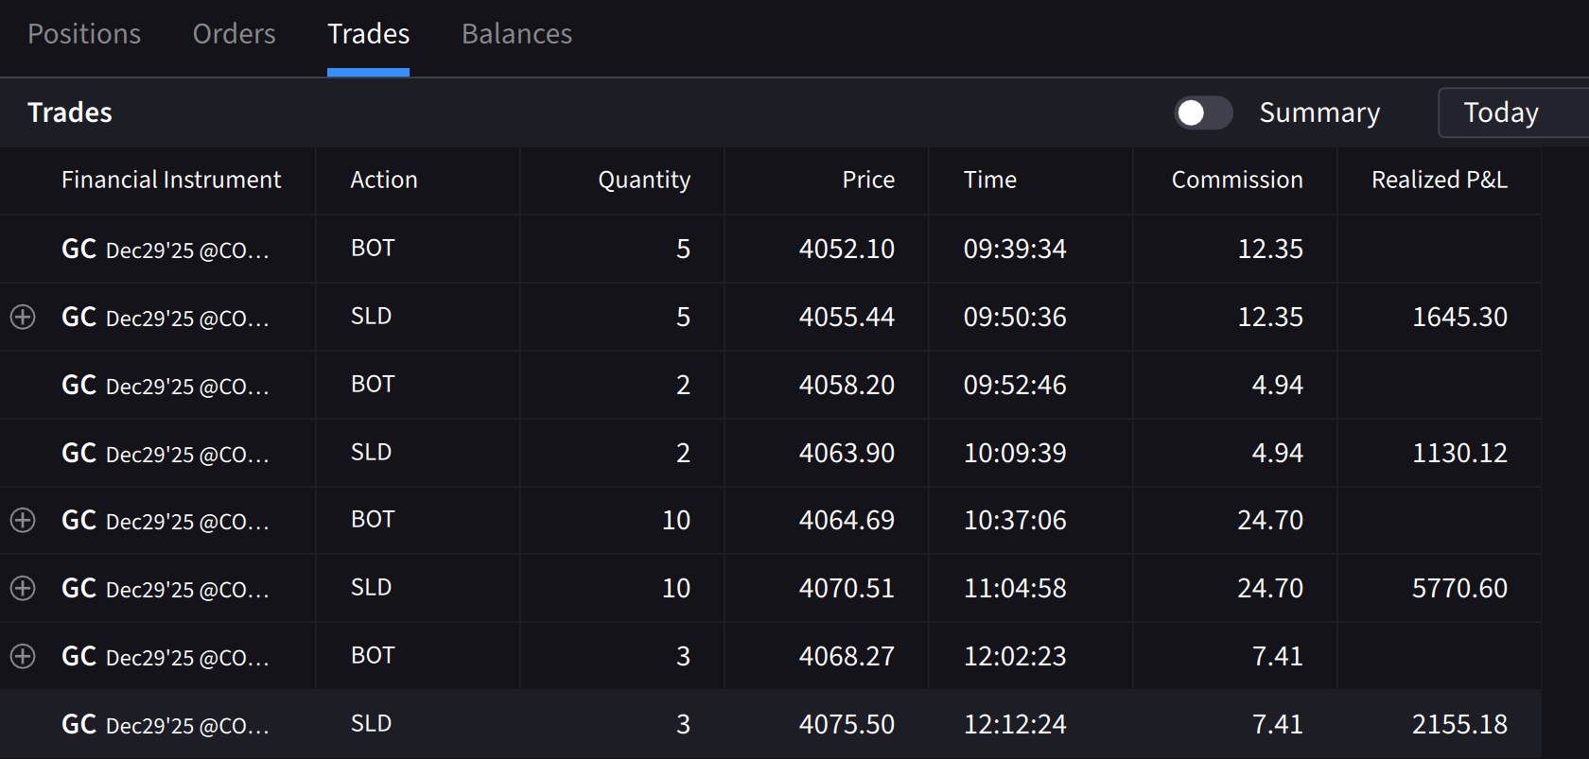Click the 1130.12 realized P&L cell
The height and width of the screenshot is (759, 1589).
[1458, 453]
